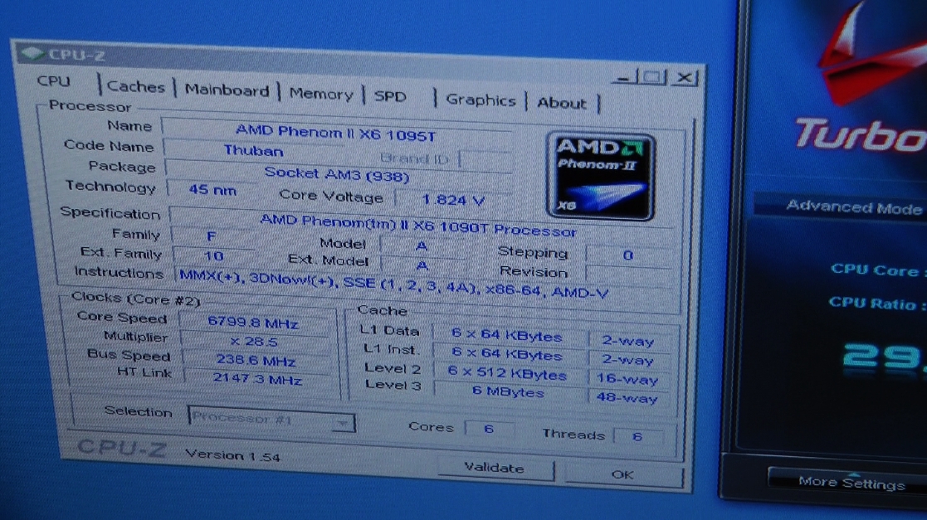Screen dimensions: 927x520
Task: Click the Stepping value field
Action: [x=628, y=255]
